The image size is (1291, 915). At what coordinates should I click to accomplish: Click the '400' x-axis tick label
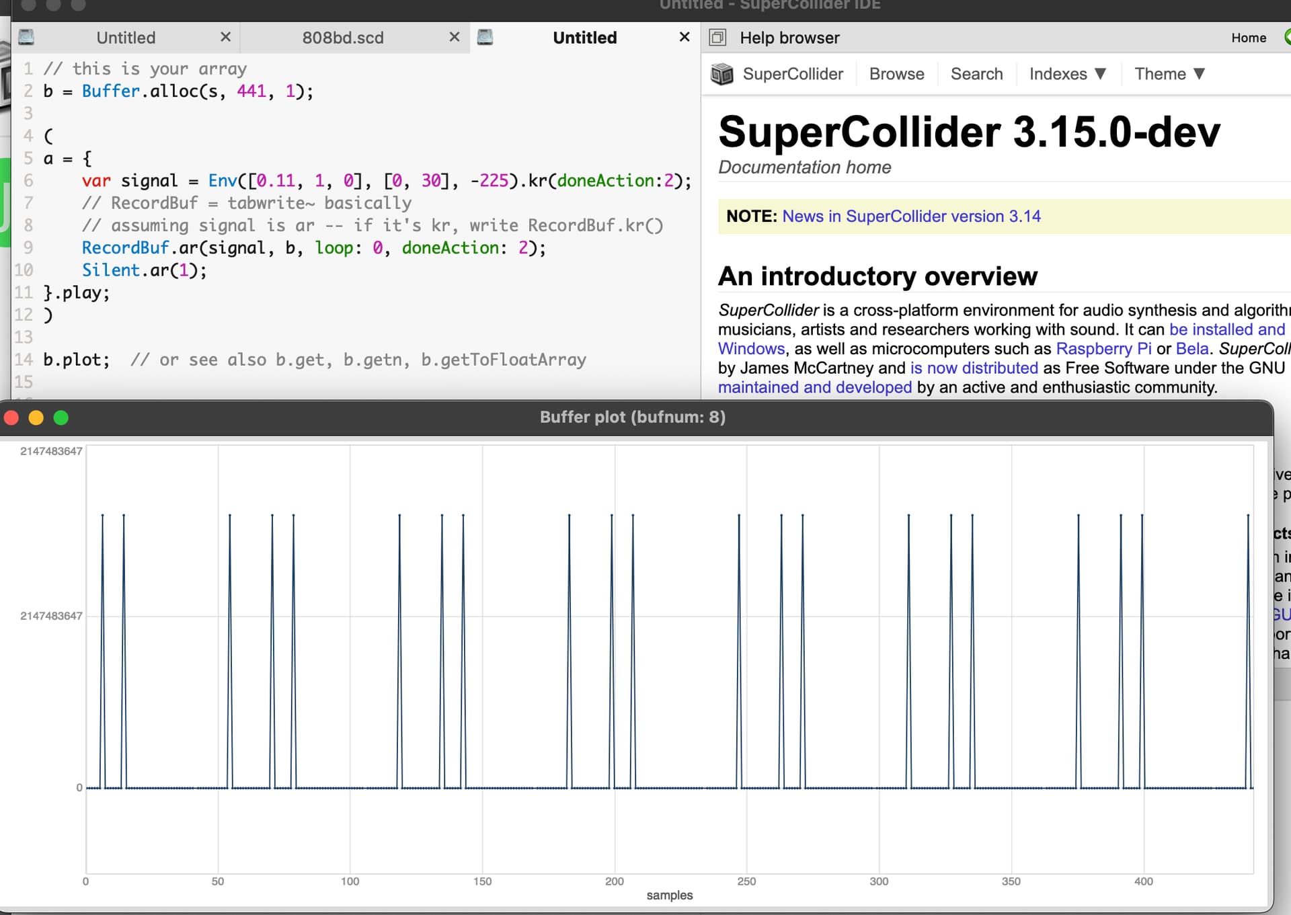(x=1144, y=881)
